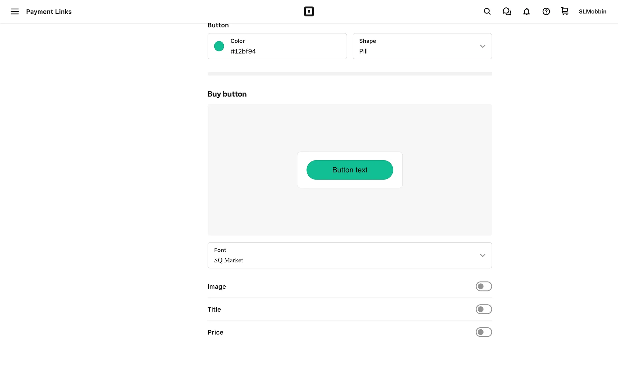Click the Shape dropdown chevron arrow
618x386 pixels.
click(x=482, y=46)
